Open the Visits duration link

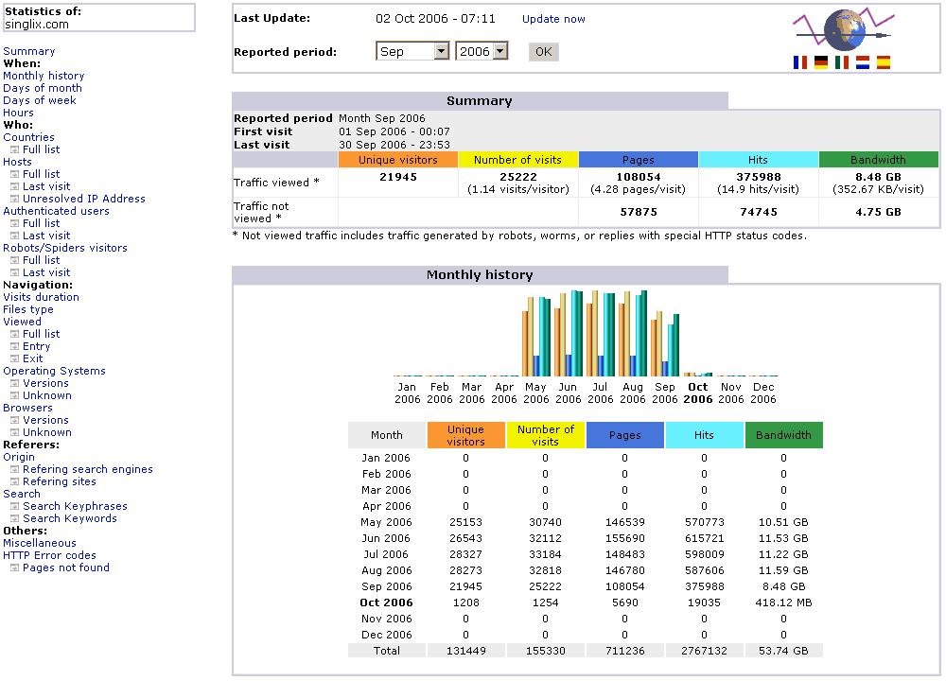click(41, 297)
